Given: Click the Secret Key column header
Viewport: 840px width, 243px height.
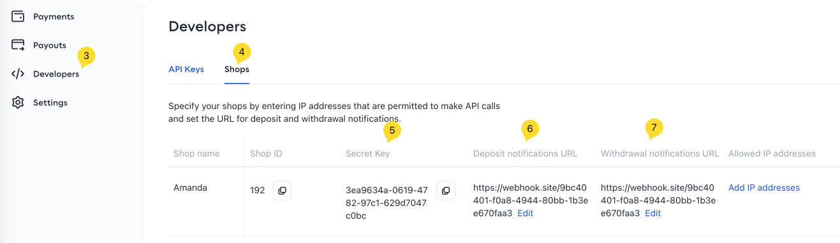Looking at the screenshot, I should click(x=367, y=154).
